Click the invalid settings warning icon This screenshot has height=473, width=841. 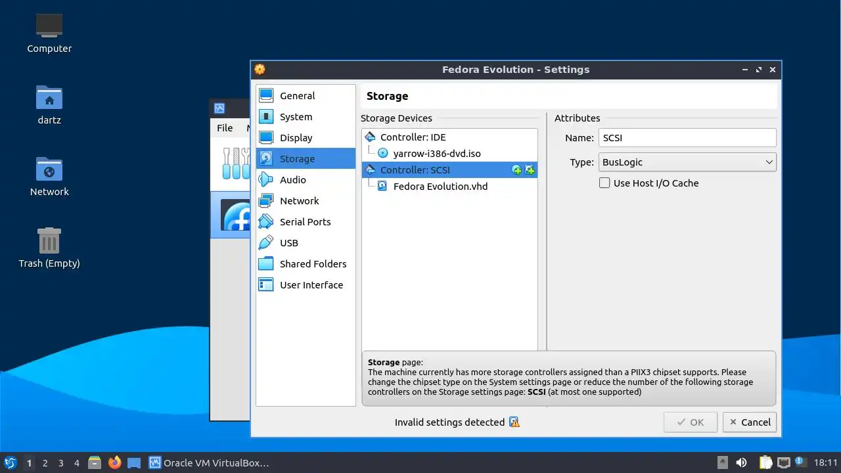point(514,422)
